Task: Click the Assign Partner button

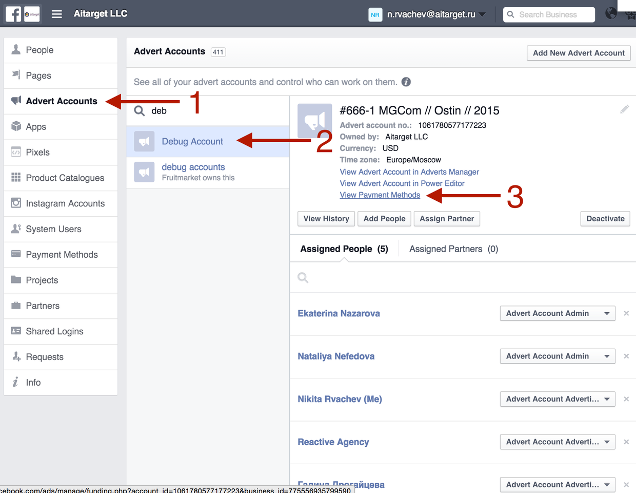Action: pos(447,219)
